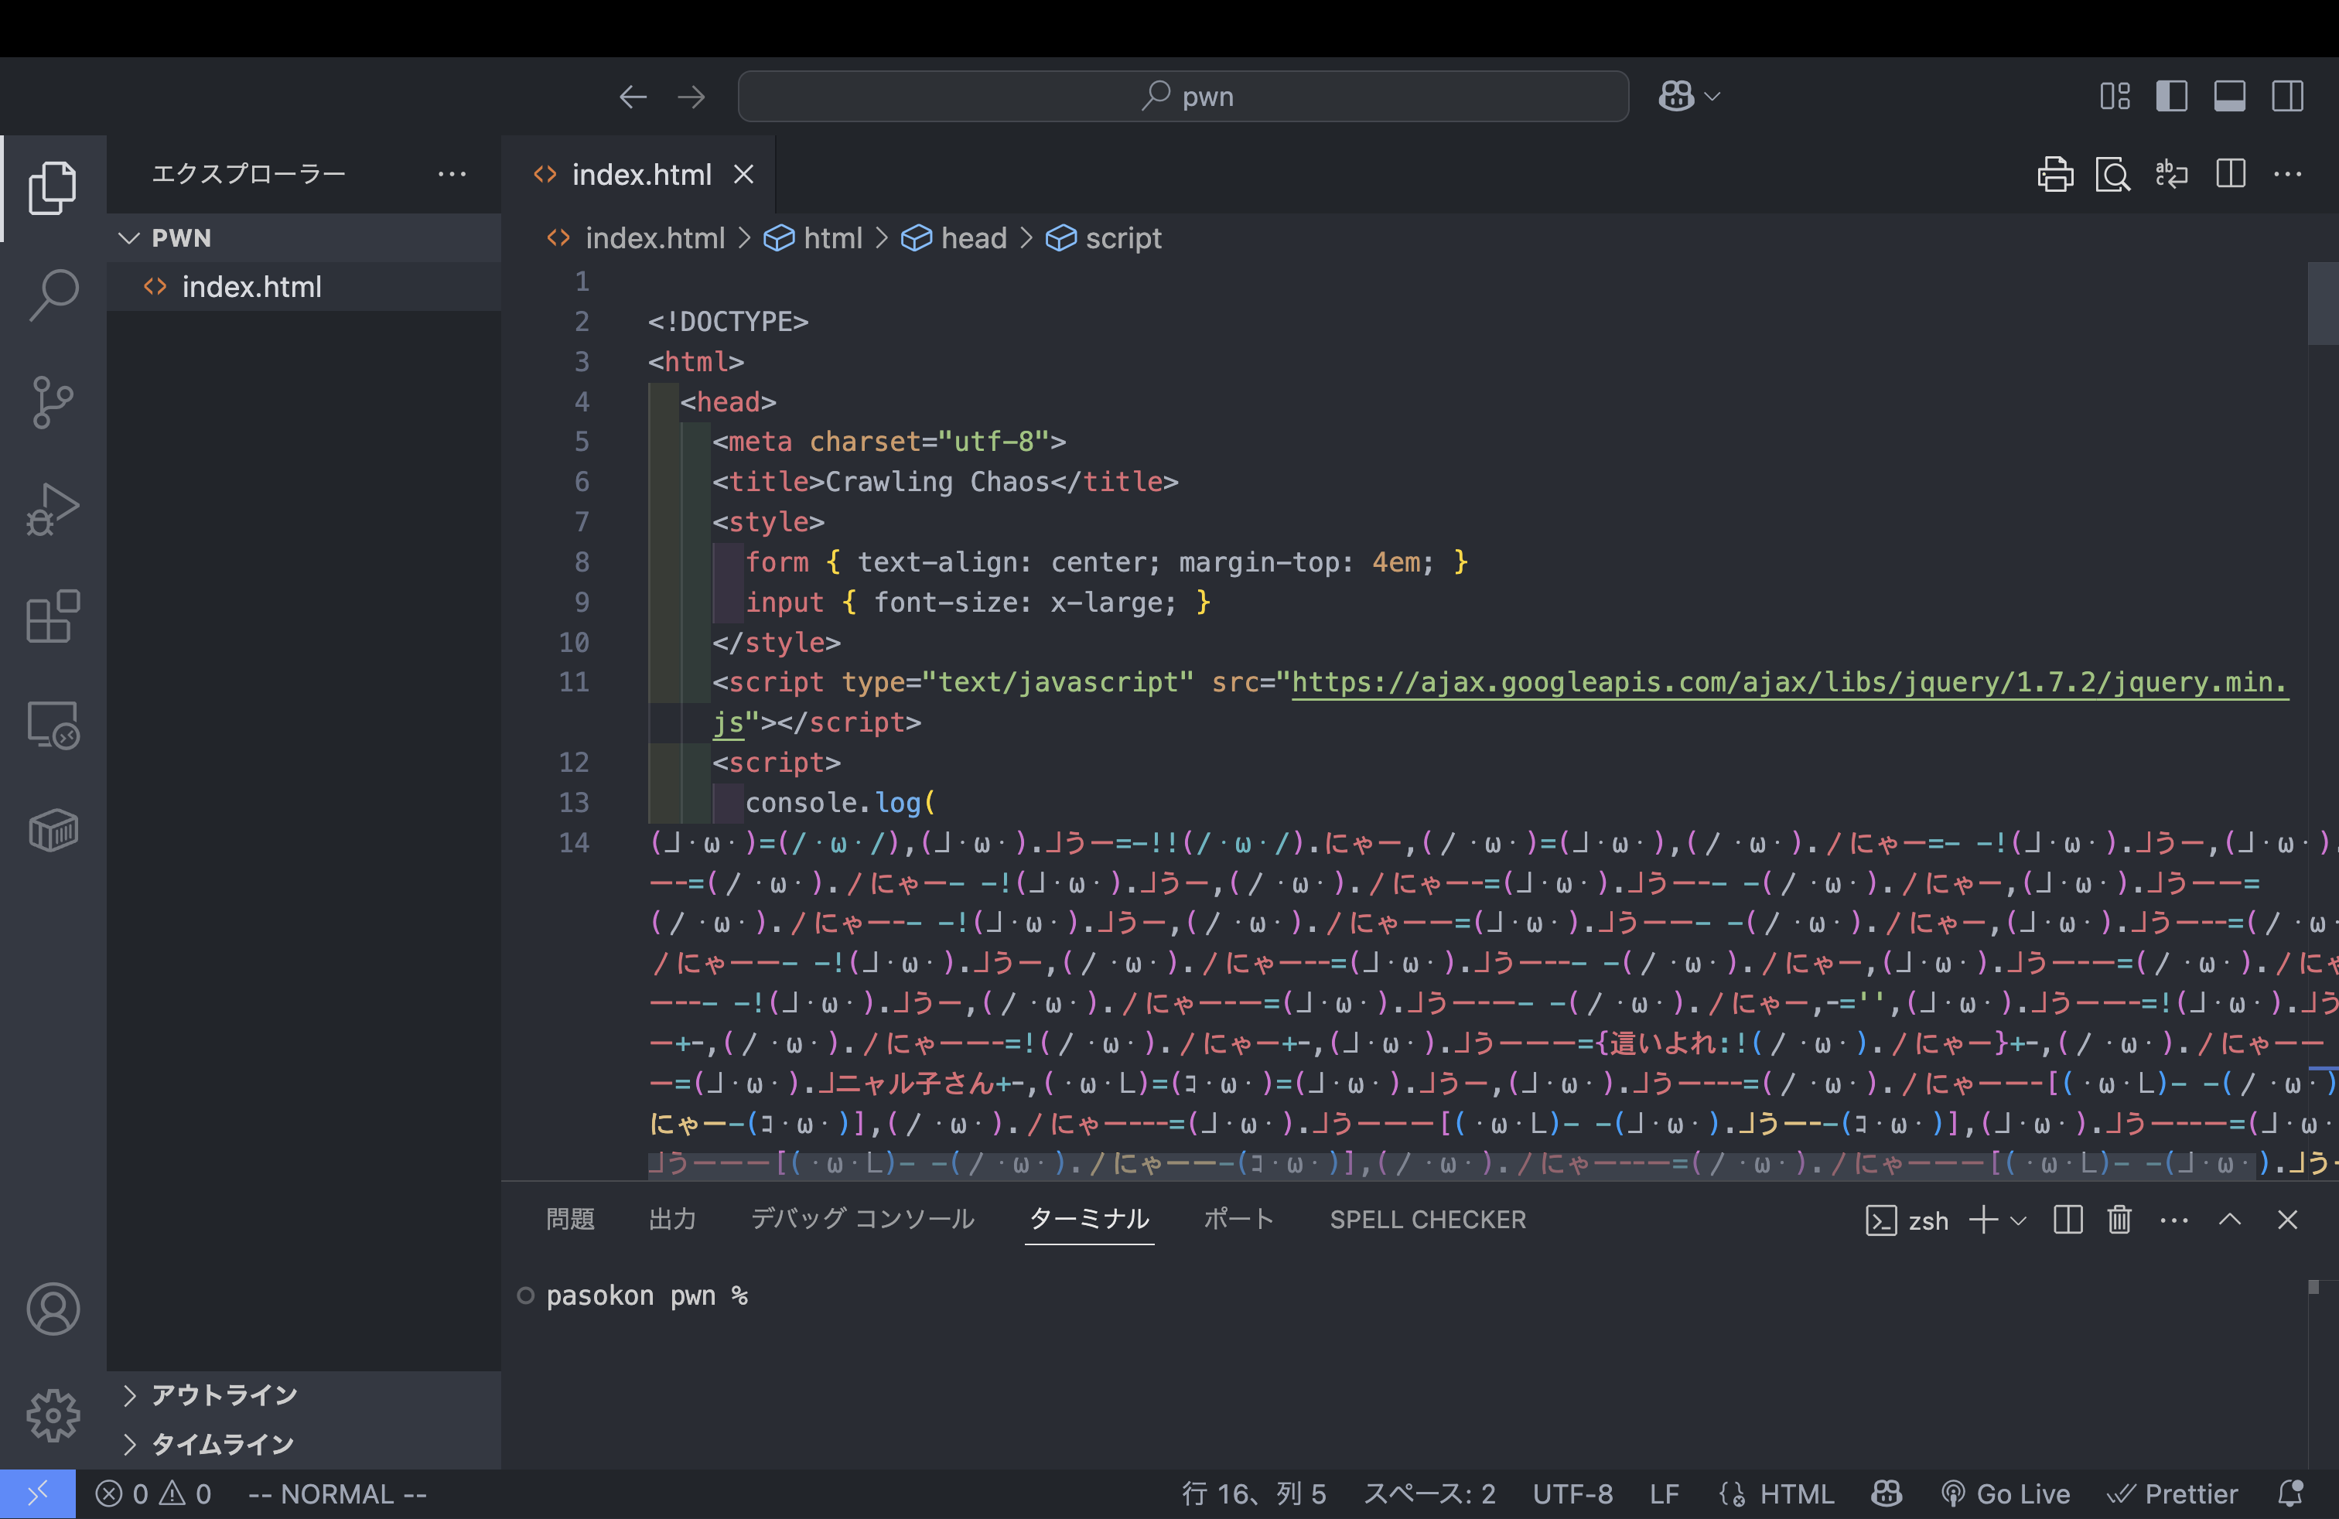This screenshot has height=1519, width=2339.
Task: Switch to the デバッグ コンソール tab
Action: point(862,1220)
